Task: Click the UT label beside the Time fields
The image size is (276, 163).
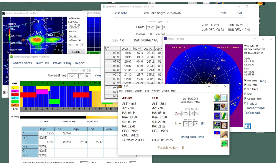Action: 203,123
